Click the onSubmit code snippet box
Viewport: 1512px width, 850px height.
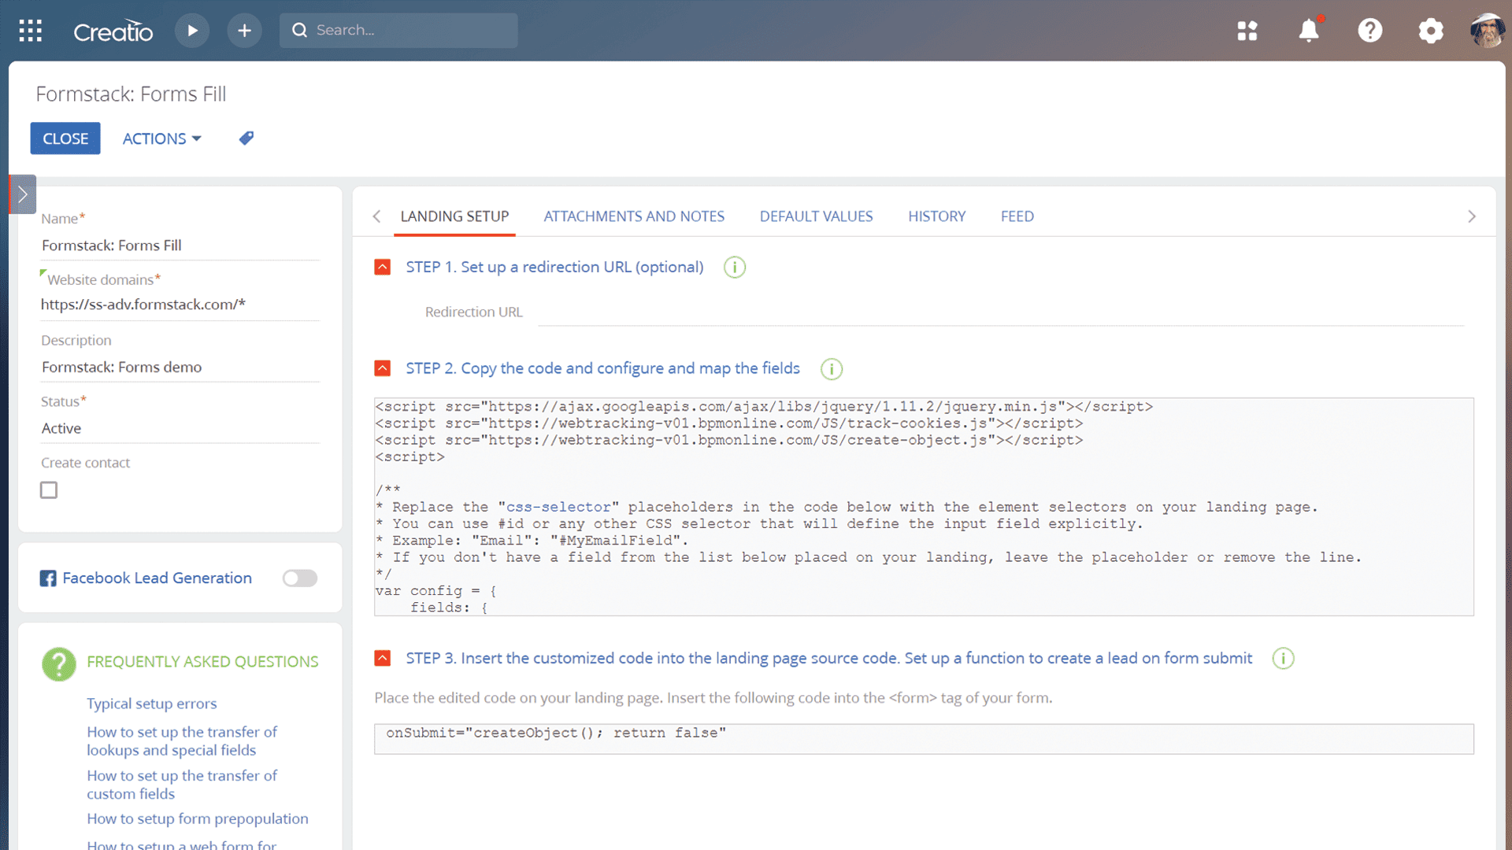[924, 739]
